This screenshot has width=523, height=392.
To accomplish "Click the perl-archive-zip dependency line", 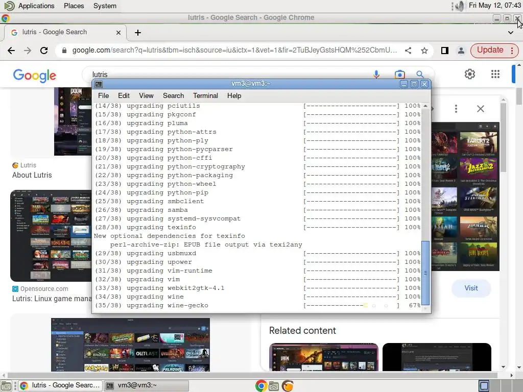I will click(x=206, y=244).
